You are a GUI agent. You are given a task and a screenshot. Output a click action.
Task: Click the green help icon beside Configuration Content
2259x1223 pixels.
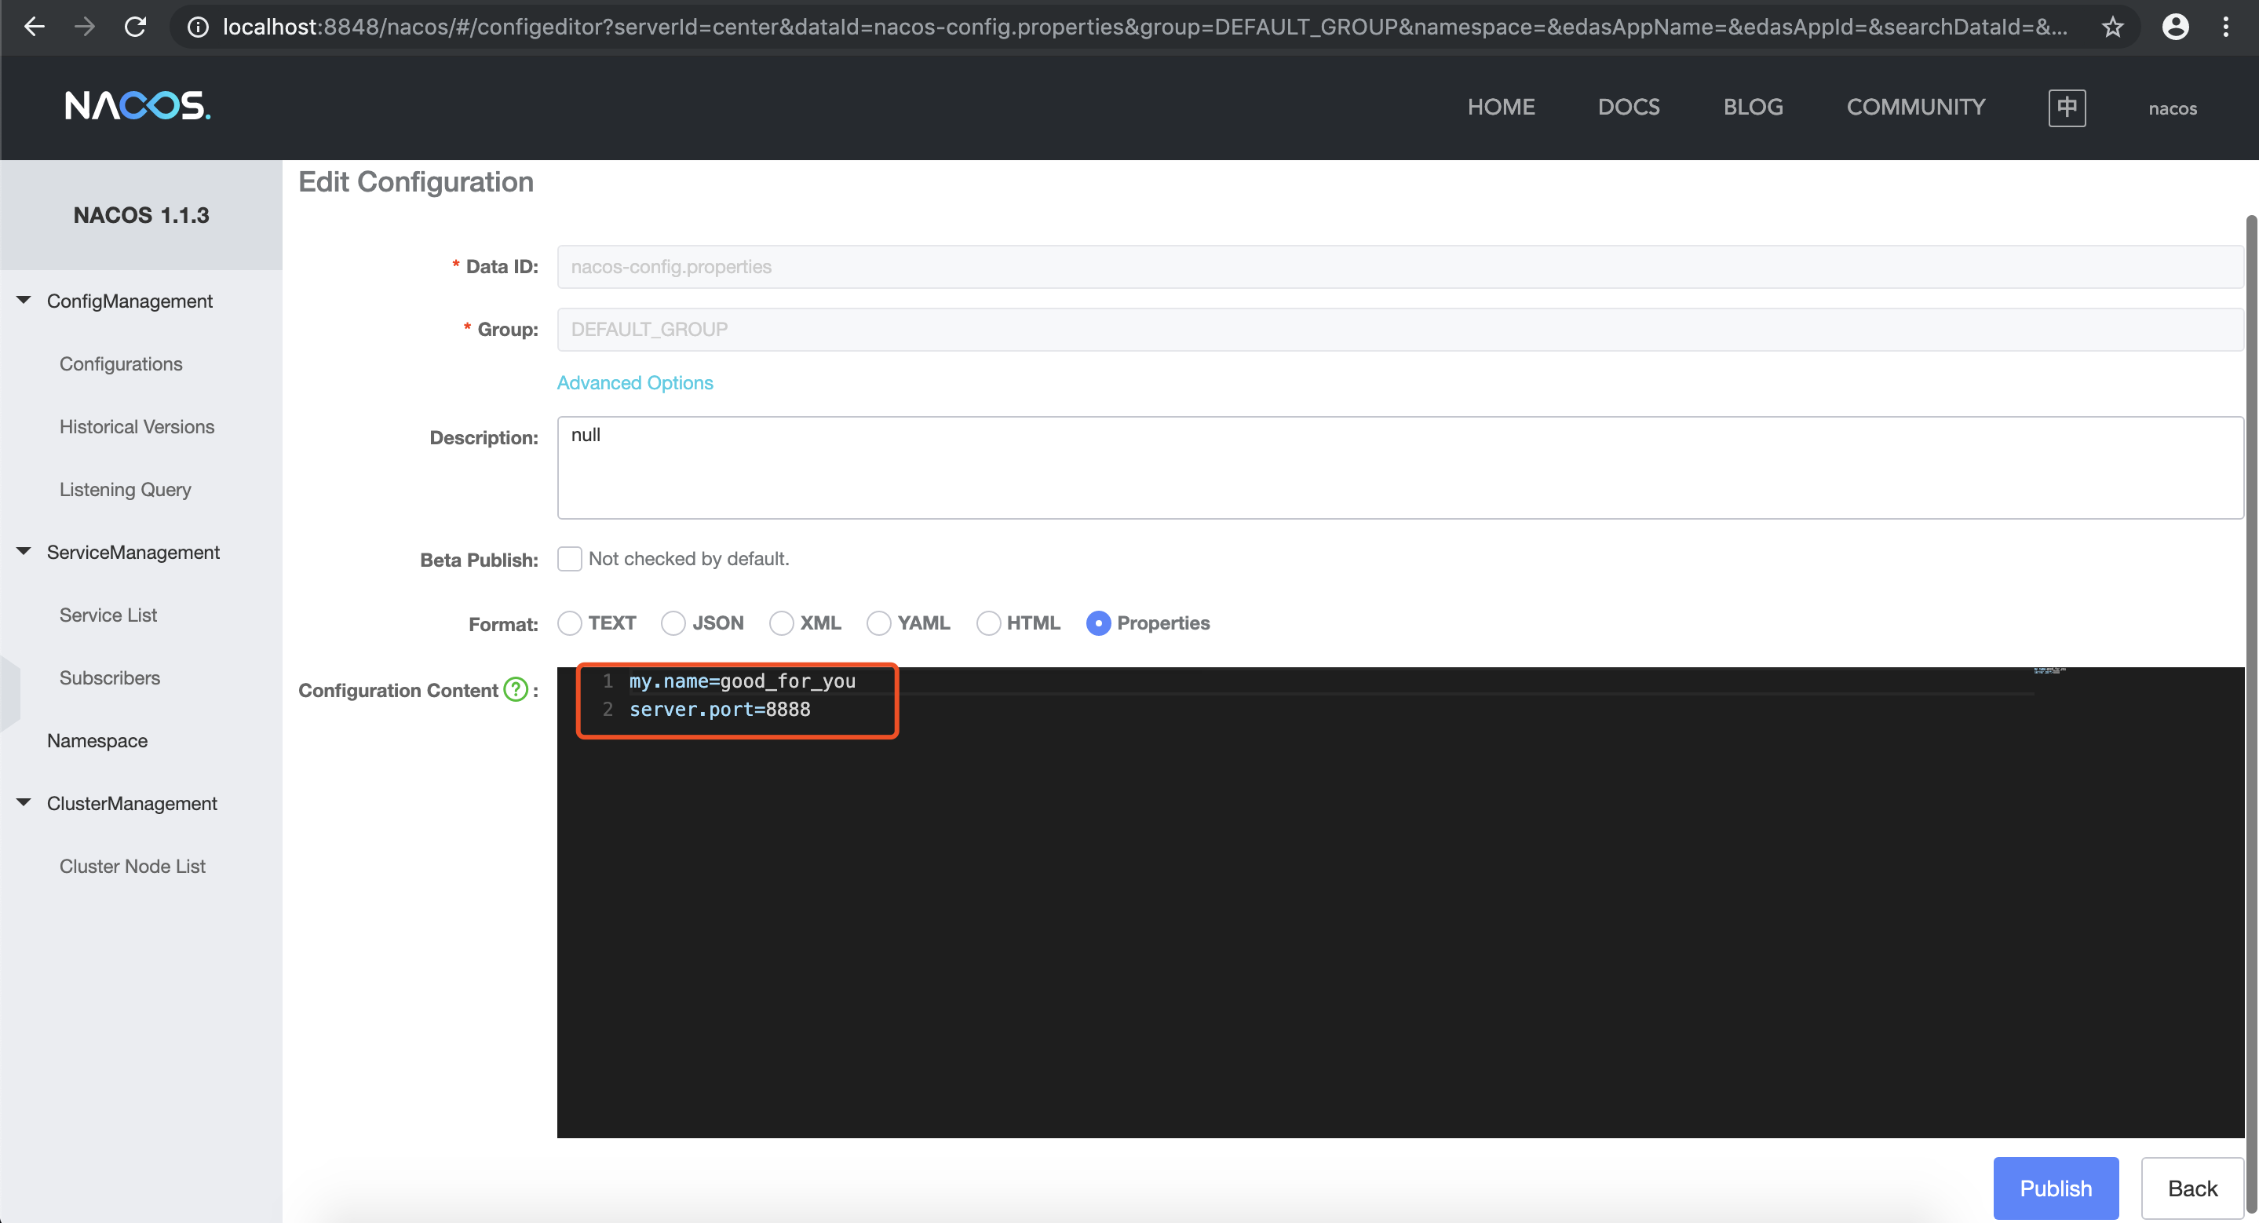coord(516,690)
